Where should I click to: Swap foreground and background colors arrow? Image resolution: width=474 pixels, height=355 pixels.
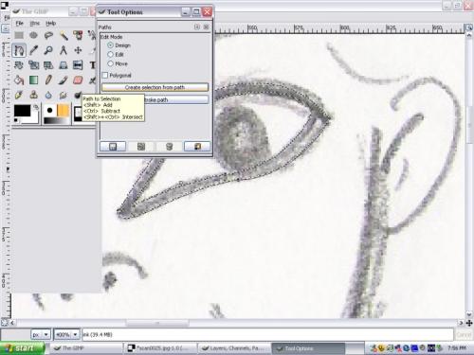(x=37, y=107)
